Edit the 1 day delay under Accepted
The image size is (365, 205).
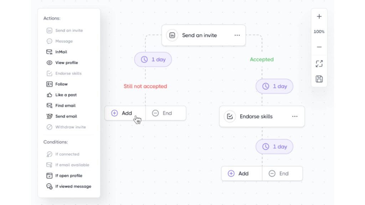point(274,86)
